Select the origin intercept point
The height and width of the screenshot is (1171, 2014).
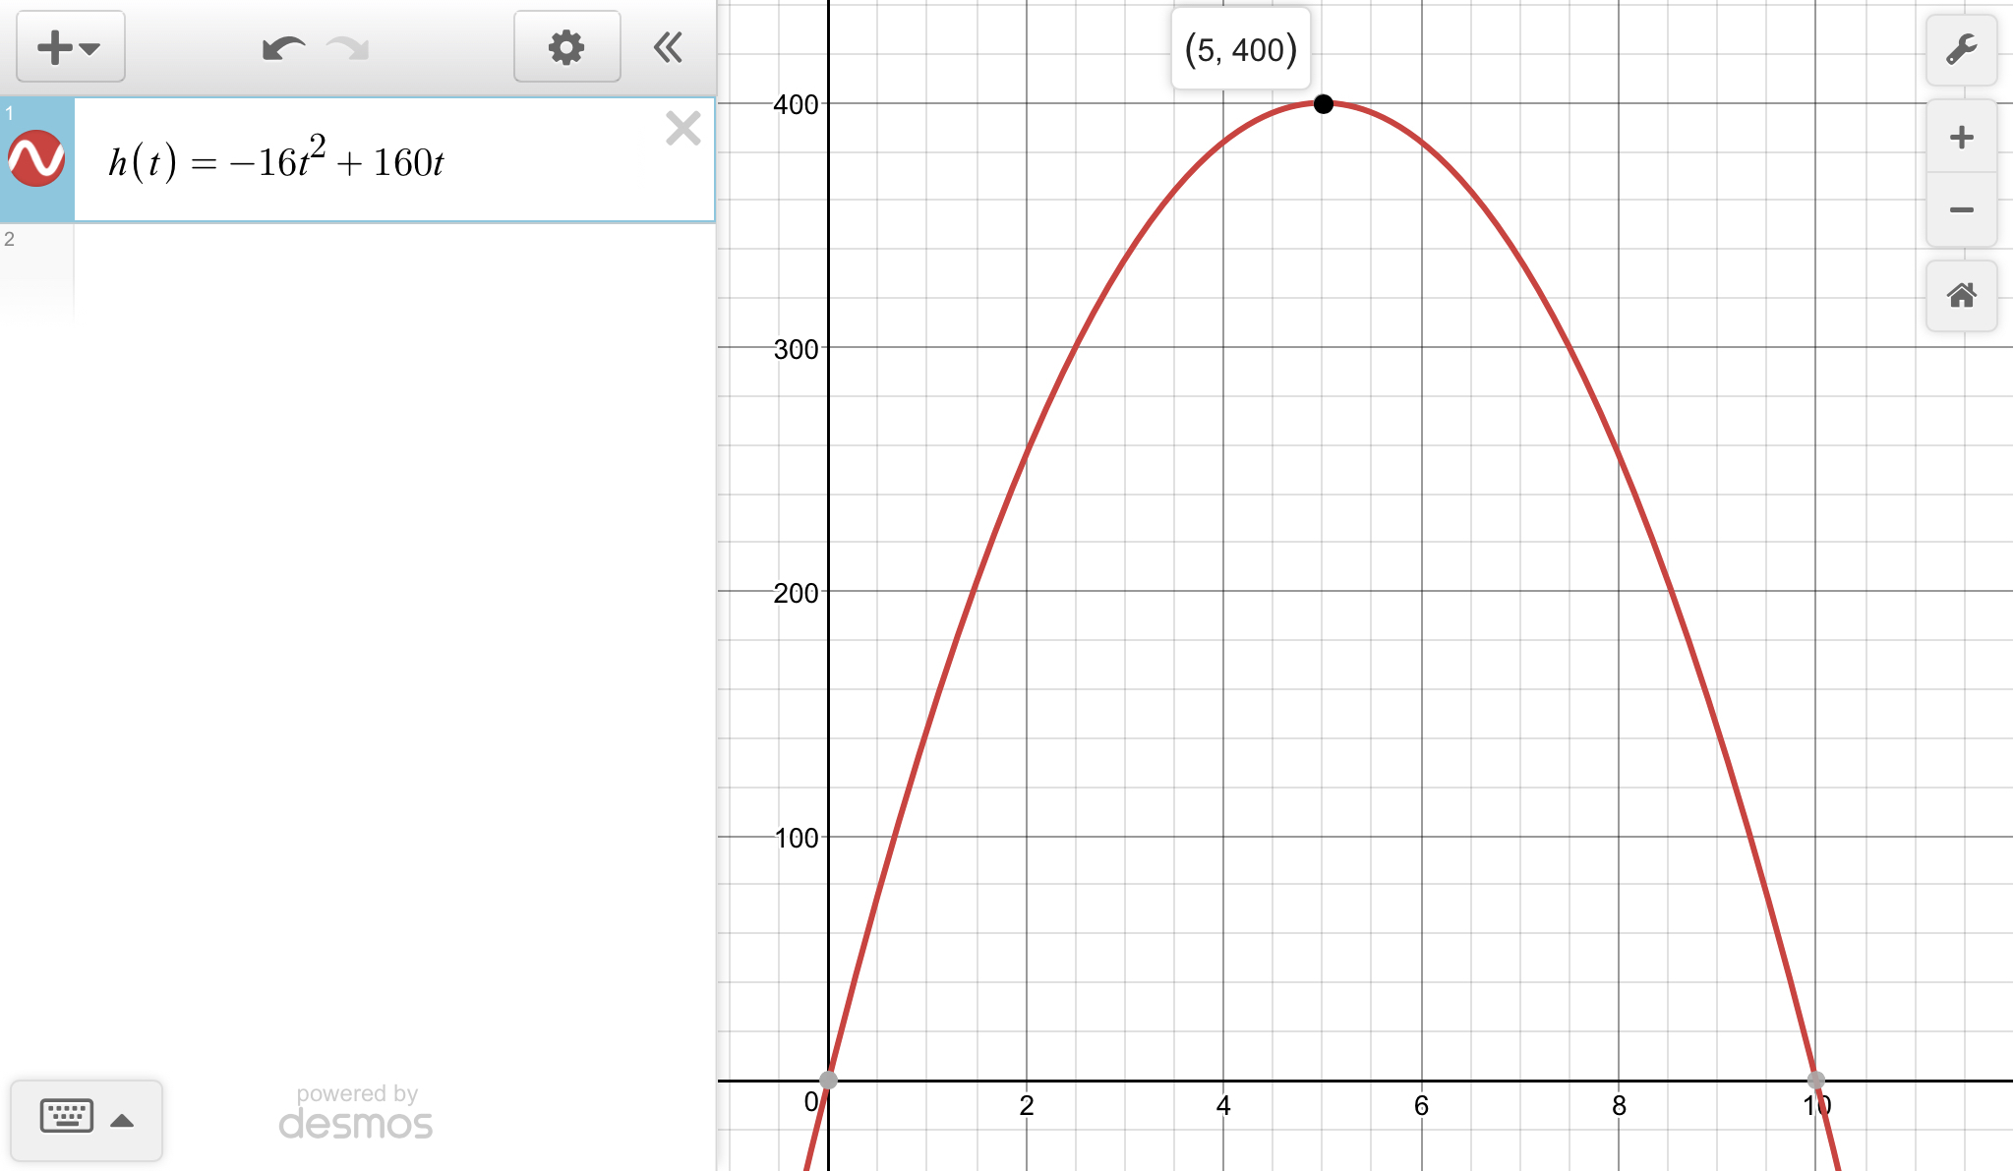pos(829,1080)
